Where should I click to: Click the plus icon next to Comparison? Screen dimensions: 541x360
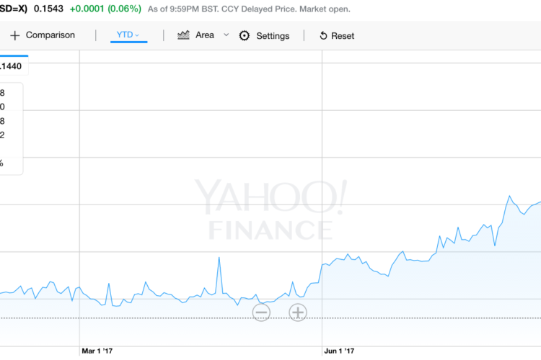(x=15, y=35)
